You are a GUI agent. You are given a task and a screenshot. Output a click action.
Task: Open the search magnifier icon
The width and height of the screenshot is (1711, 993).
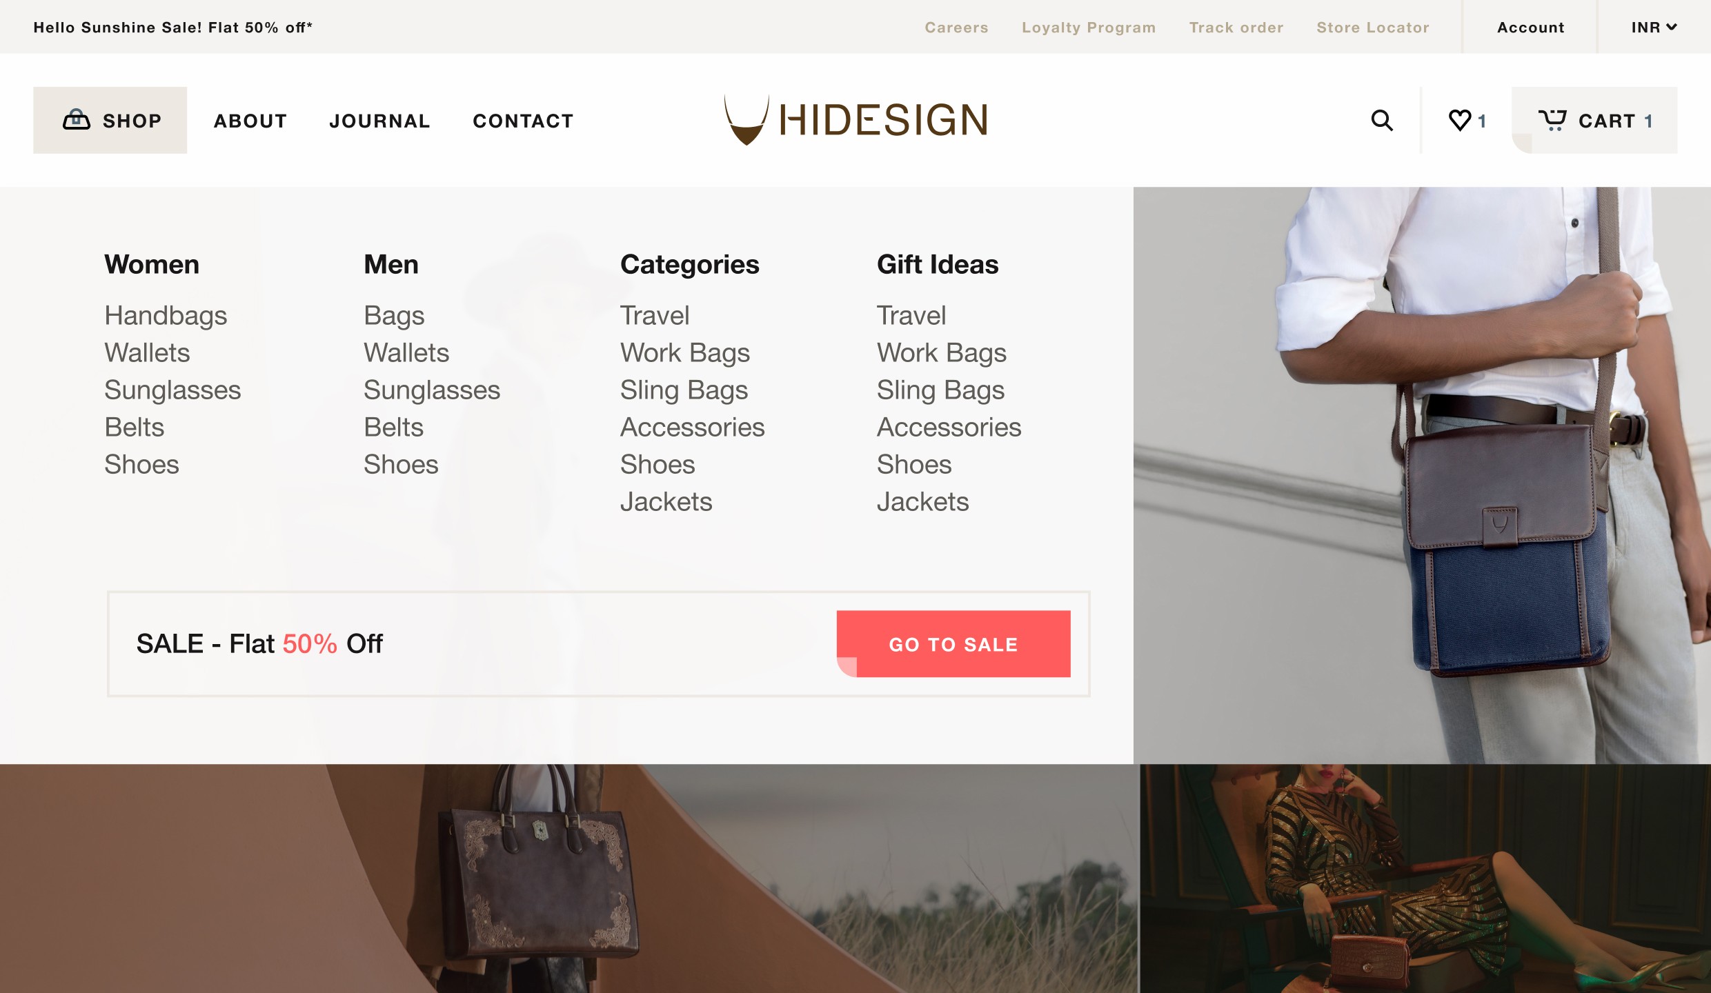click(x=1381, y=121)
